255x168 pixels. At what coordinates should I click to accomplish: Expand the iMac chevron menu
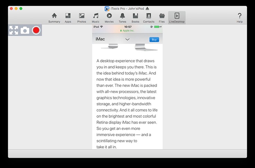tap(127, 39)
